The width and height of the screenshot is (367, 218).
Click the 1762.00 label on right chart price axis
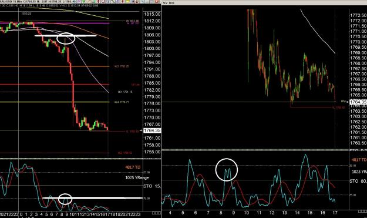click(358, 127)
